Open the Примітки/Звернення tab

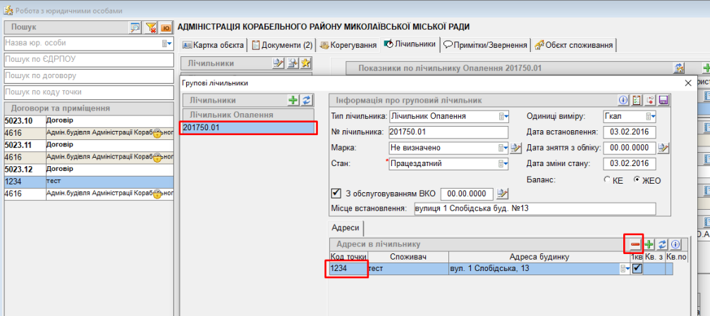pyautogui.click(x=485, y=45)
